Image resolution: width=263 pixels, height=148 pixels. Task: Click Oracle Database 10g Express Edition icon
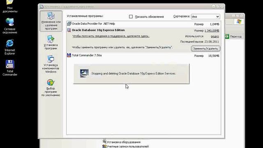69,30
